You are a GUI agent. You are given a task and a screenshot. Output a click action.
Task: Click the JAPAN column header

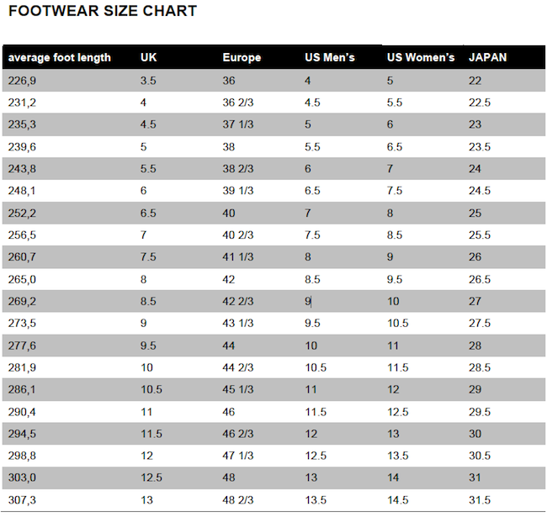pos(488,57)
